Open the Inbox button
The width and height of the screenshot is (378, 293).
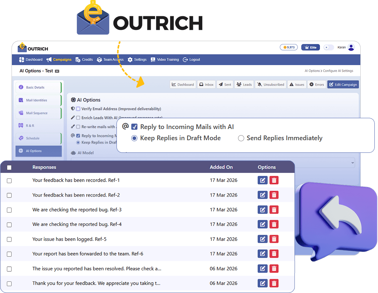(x=206, y=85)
